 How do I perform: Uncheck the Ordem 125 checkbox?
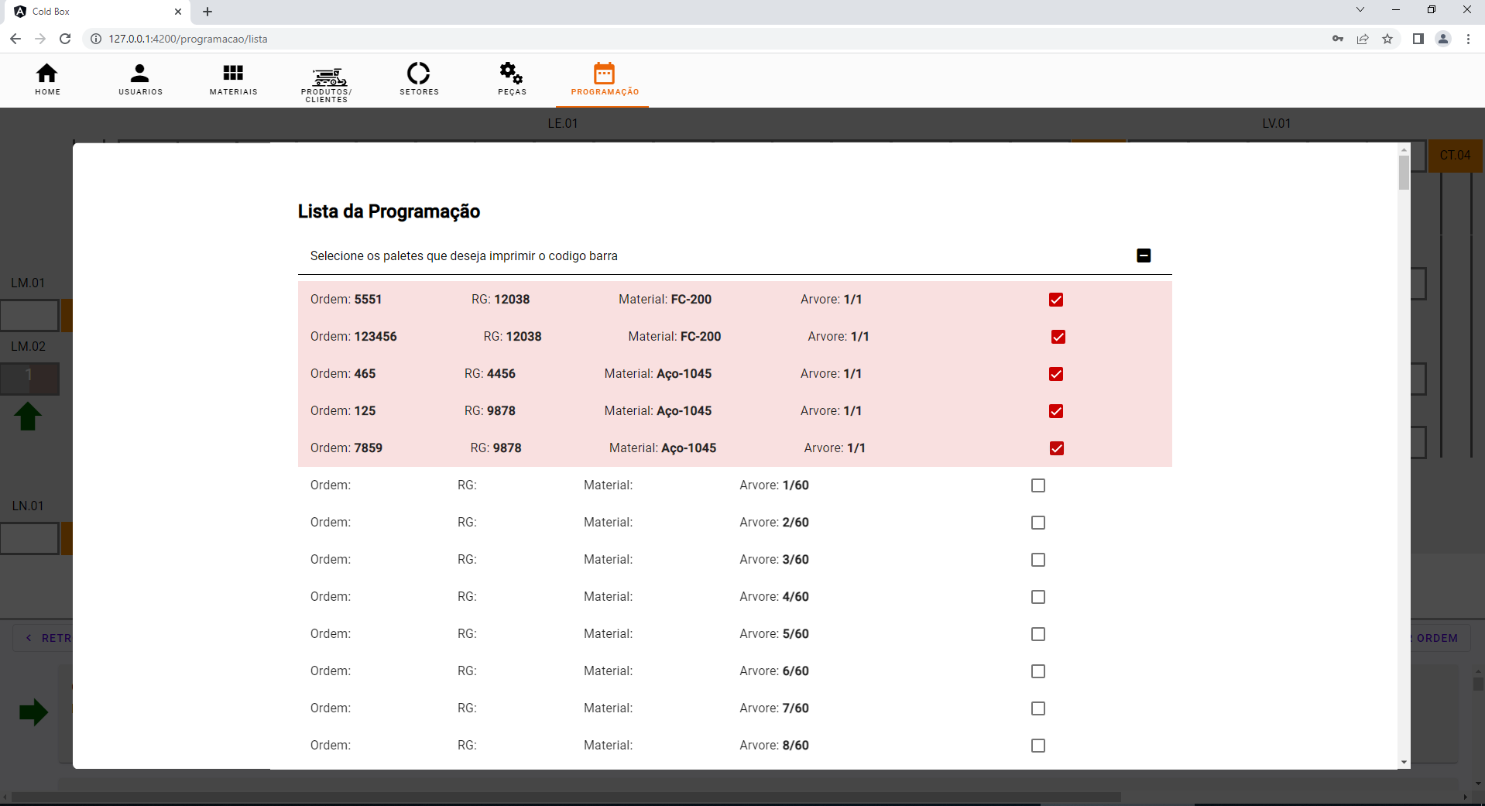1056,411
